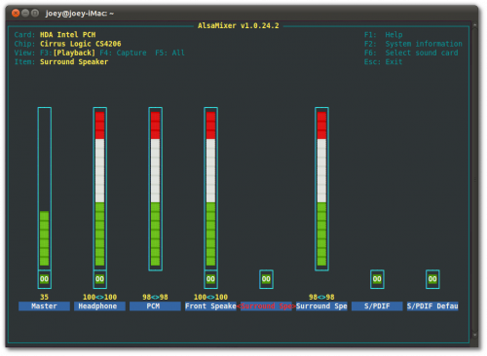This screenshot has height=356, width=487.
Task: Click the Front Speaker level 100<>100
Action: (x=210, y=297)
